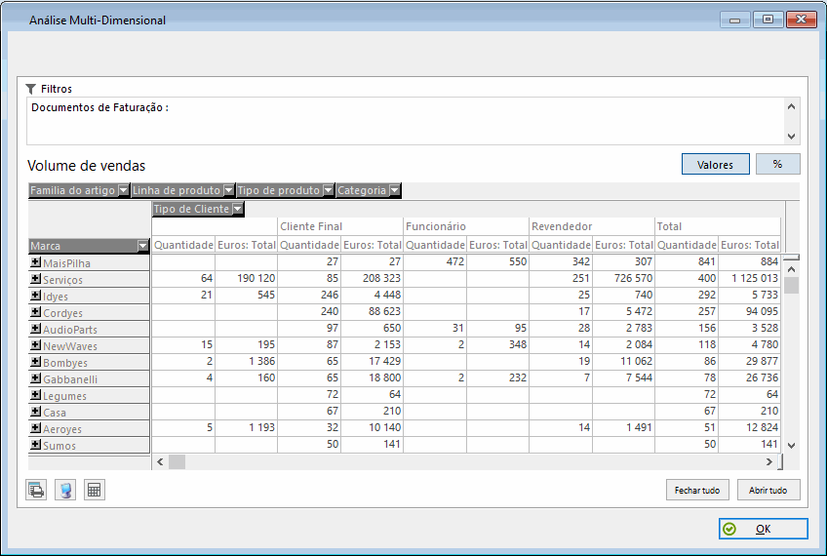Click the horizontal scrollbar thumb
This screenshot has width=827, height=556.
pyautogui.click(x=177, y=462)
